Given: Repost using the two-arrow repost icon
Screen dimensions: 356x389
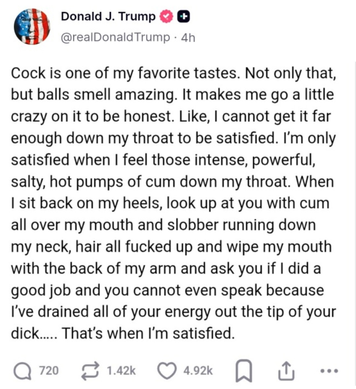Looking at the screenshot, I should [91, 370].
